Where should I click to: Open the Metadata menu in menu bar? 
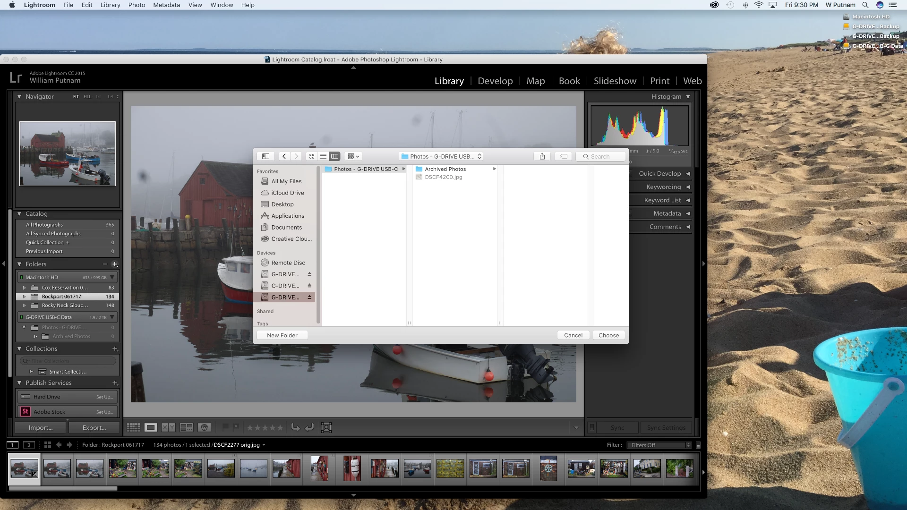point(166,5)
